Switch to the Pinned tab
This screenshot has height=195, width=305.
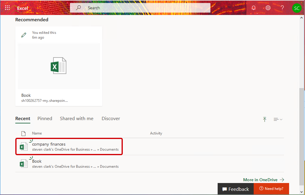45,119
